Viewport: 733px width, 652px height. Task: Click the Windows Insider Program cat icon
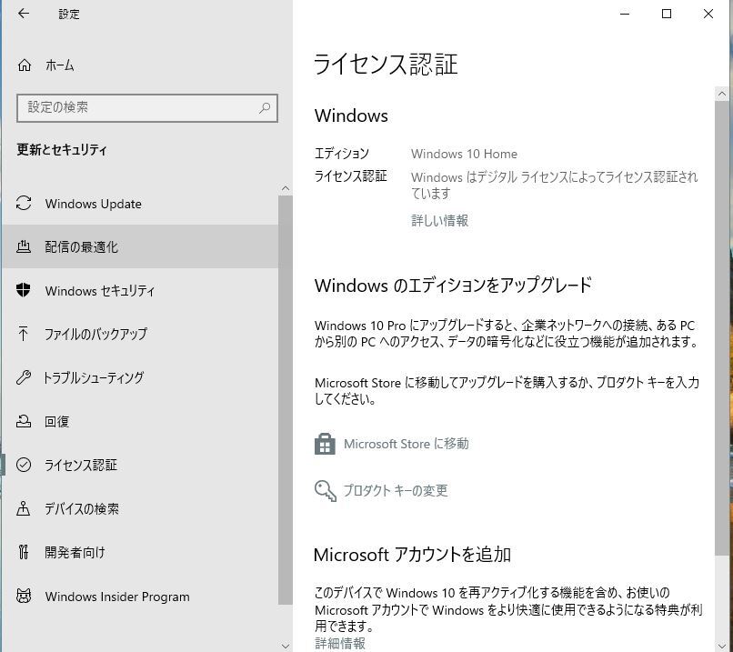coord(24,596)
